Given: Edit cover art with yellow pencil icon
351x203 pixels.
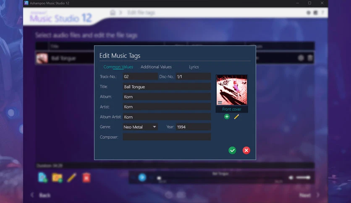Looking at the screenshot, I should click(236, 117).
